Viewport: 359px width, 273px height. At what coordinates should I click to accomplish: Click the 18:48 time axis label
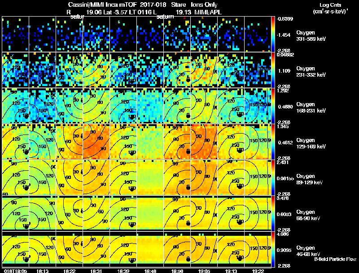pos(150,271)
